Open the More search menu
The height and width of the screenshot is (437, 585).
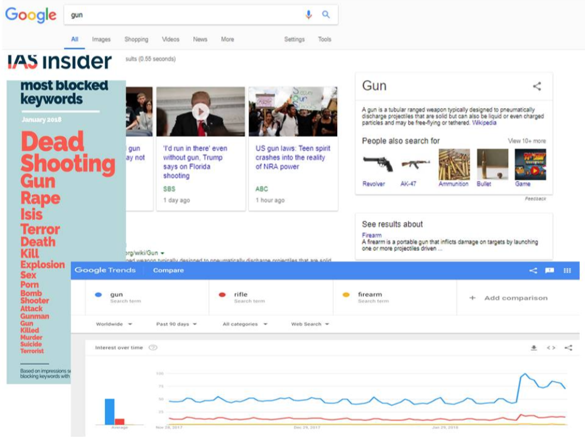coord(227,39)
